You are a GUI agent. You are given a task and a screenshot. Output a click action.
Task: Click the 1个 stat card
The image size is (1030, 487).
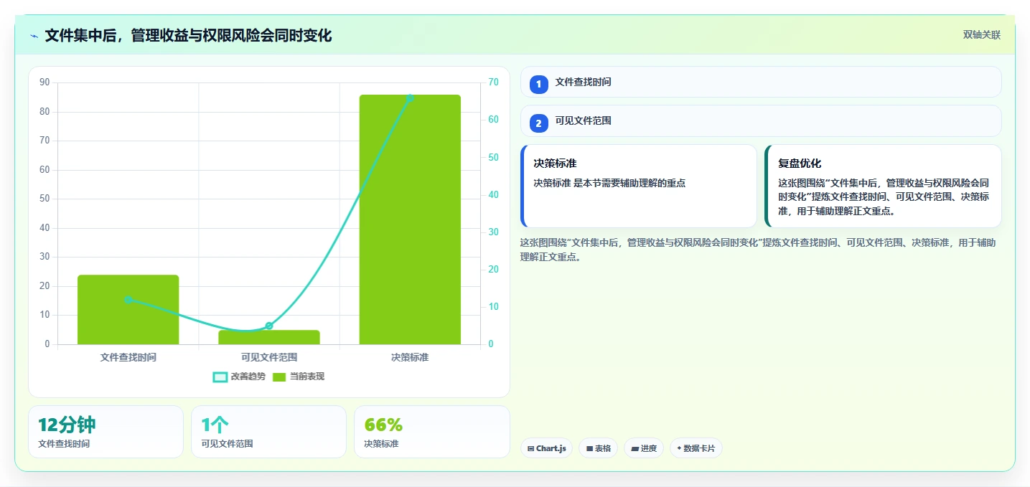point(269,432)
